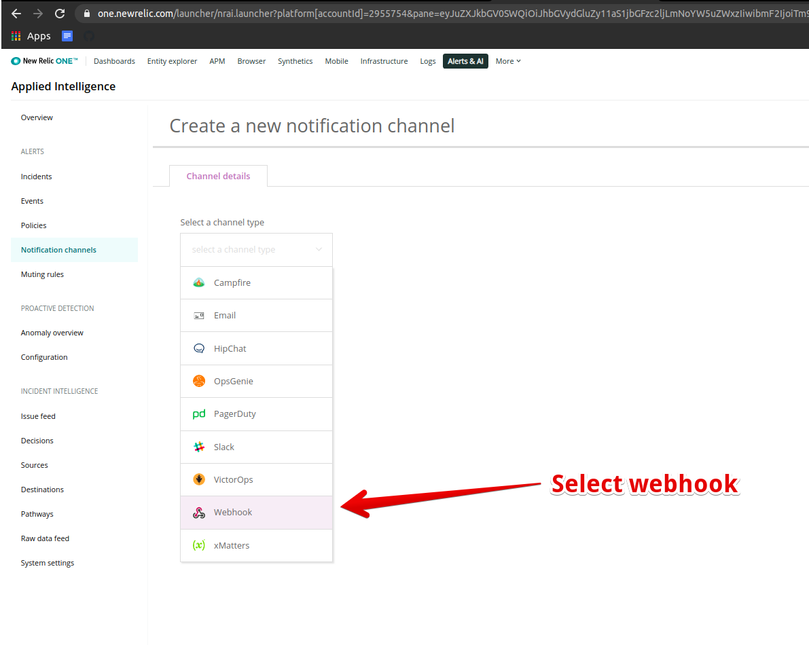
Task: Go to Pathways
Action: coord(37,514)
